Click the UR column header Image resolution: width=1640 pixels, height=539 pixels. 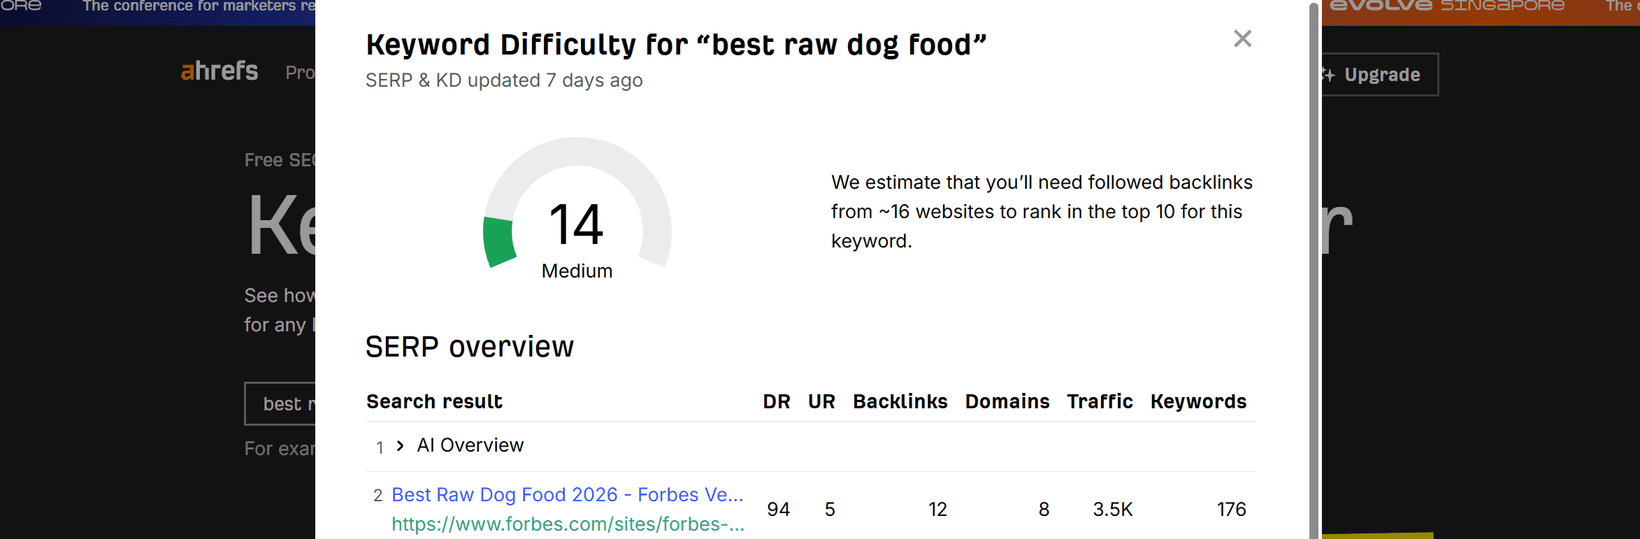click(x=821, y=402)
